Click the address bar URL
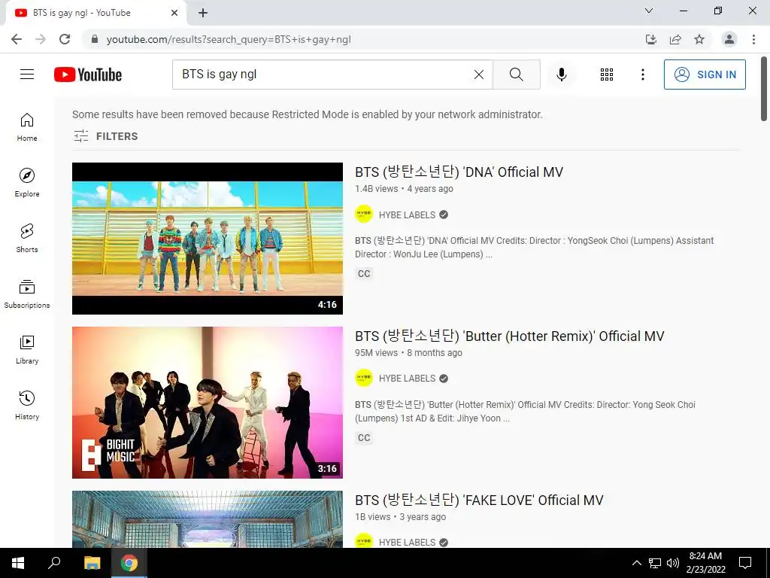770x578 pixels. pyautogui.click(x=229, y=39)
